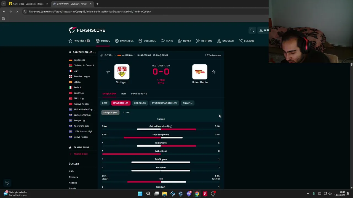Screen dimensions: 353x198
Task: Open Hentbol in the sports menu
Action: (x=204, y=41)
